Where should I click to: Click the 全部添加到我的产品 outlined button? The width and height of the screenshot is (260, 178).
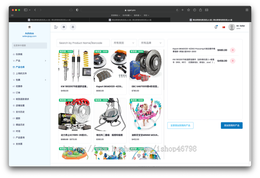(x=180, y=126)
